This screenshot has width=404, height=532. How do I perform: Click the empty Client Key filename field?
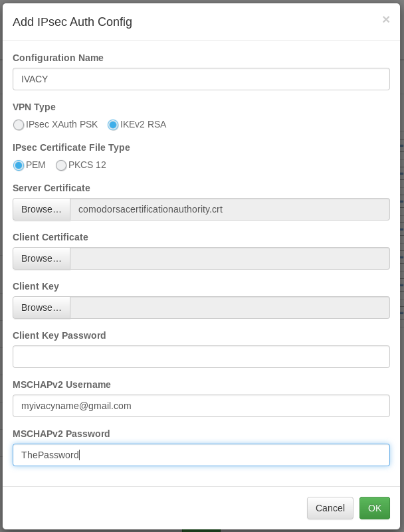[x=229, y=308]
